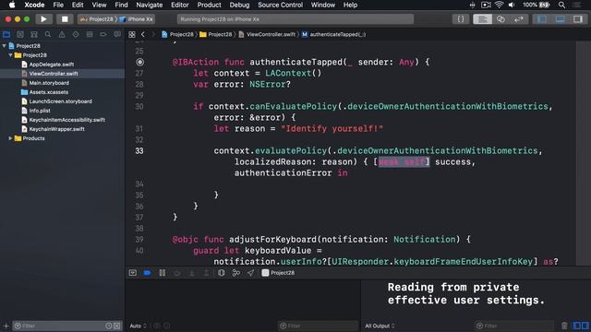This screenshot has width=591, height=332.
Task: Toggle the debug area visibility
Action: [561, 18]
